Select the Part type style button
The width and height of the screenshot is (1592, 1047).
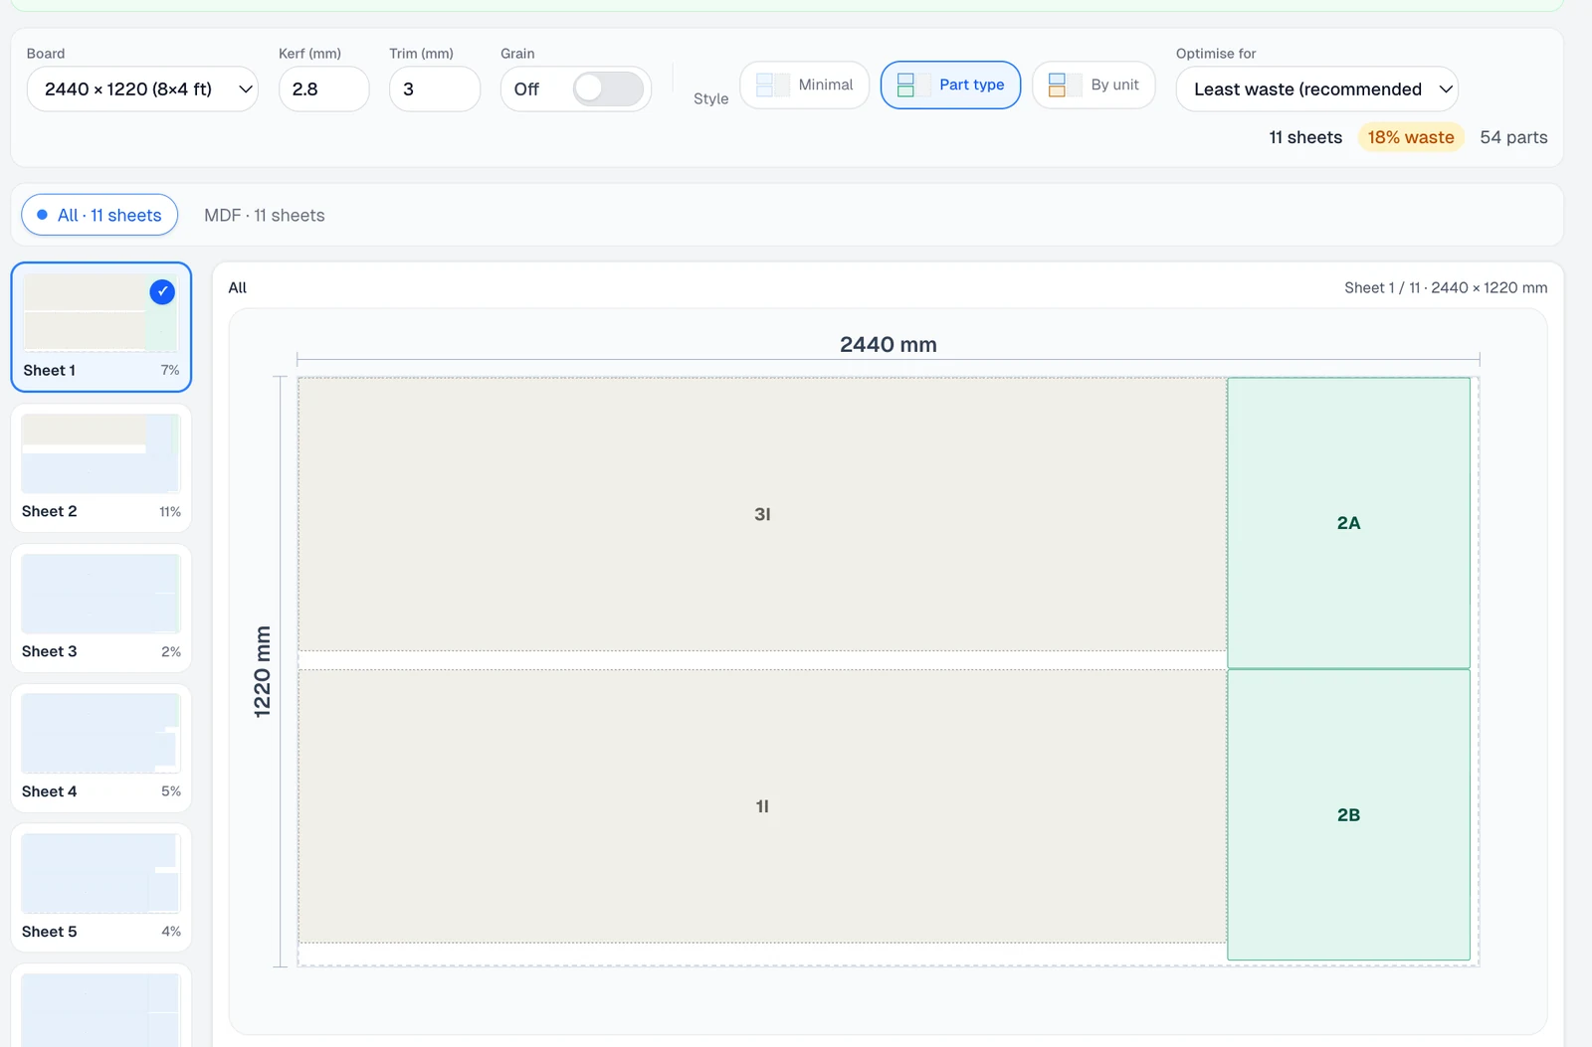tap(950, 86)
